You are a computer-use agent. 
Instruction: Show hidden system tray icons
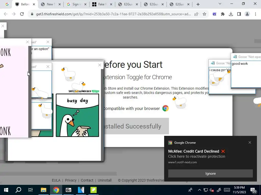(199, 190)
